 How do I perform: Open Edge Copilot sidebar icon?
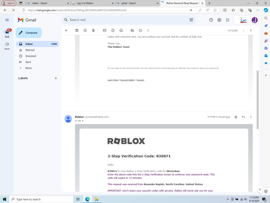(x=266, y=10)
